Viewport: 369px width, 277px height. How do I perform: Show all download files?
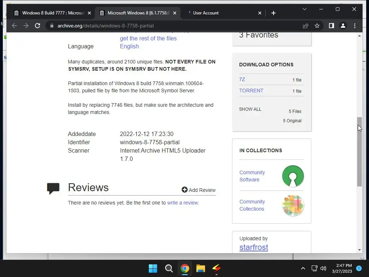click(x=250, y=109)
